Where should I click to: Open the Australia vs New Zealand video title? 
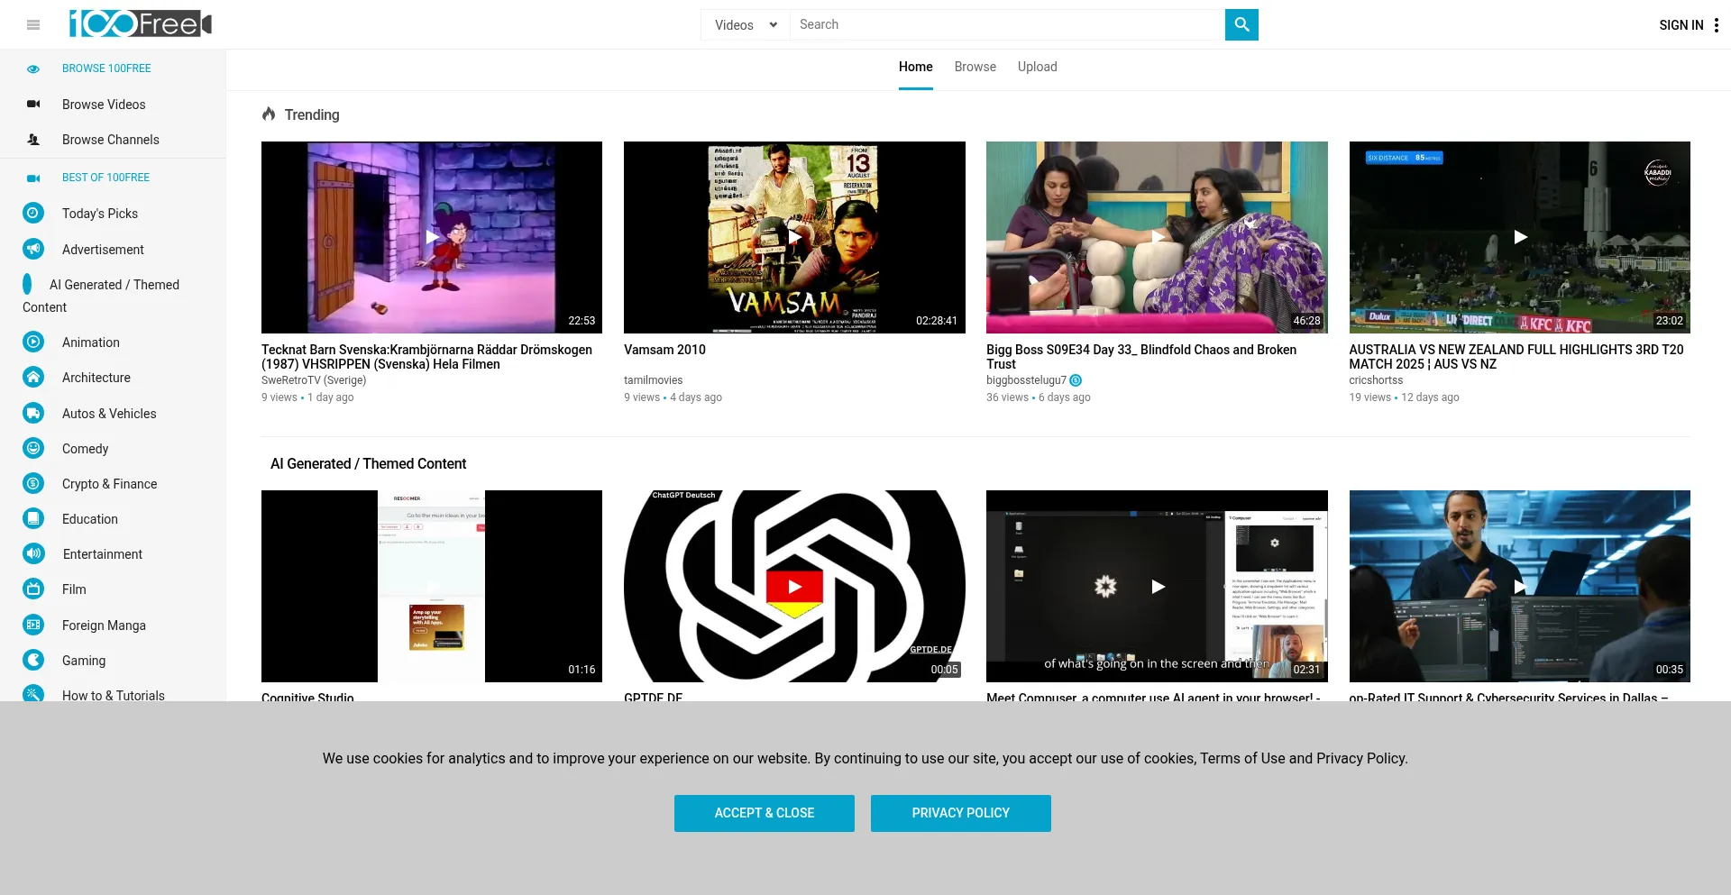(1516, 357)
